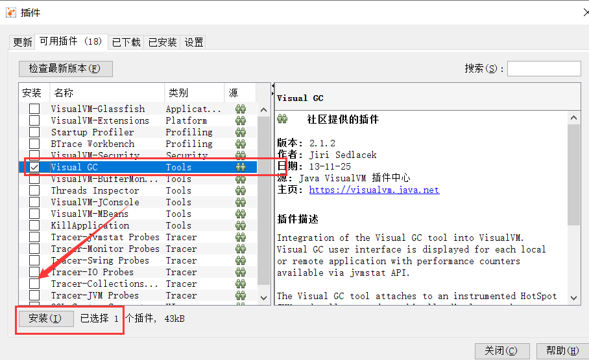Click the community icon in the description panel
The width and height of the screenshot is (589, 360).
[x=282, y=119]
